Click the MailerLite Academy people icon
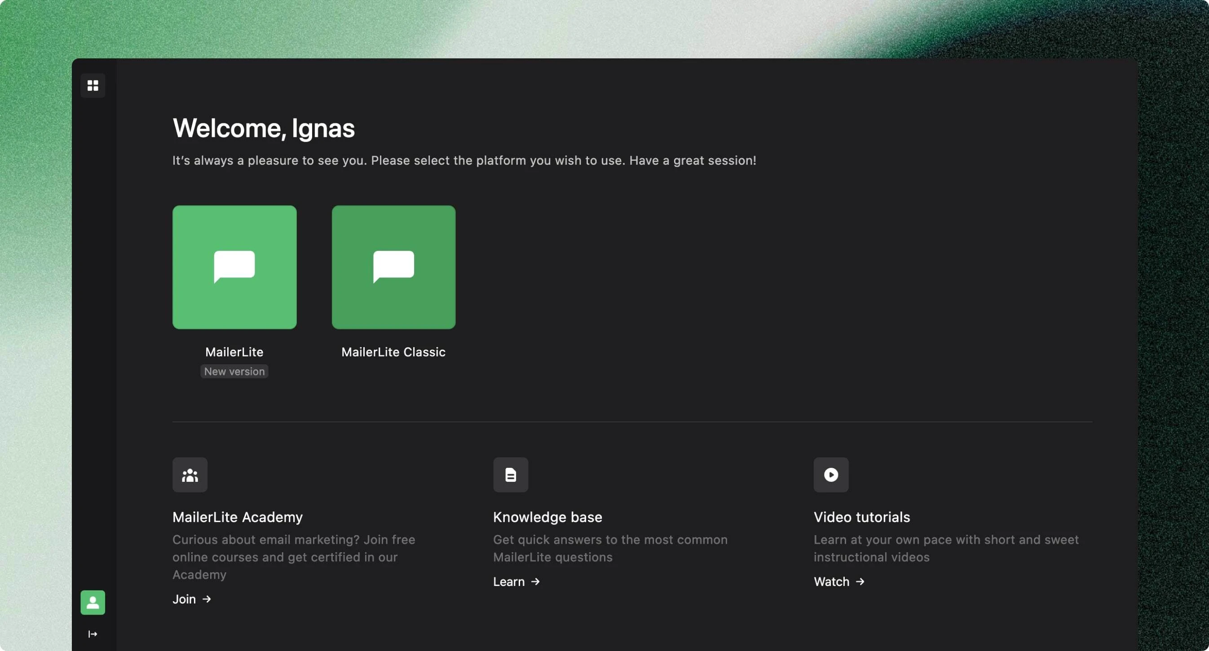The image size is (1209, 651). (x=190, y=475)
